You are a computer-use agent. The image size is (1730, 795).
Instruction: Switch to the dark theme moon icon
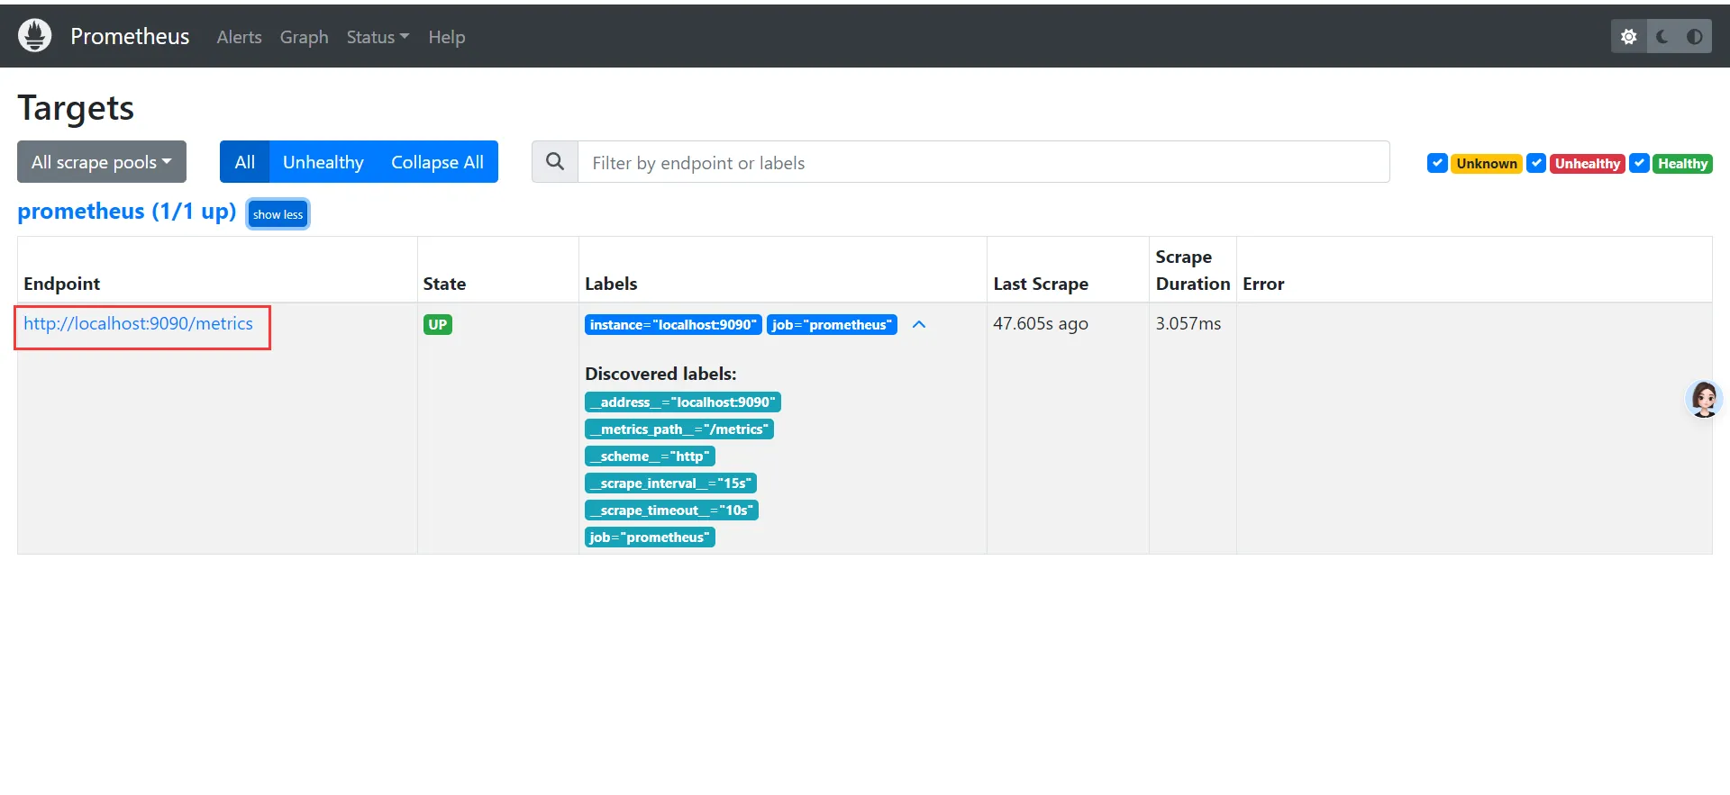(1662, 37)
